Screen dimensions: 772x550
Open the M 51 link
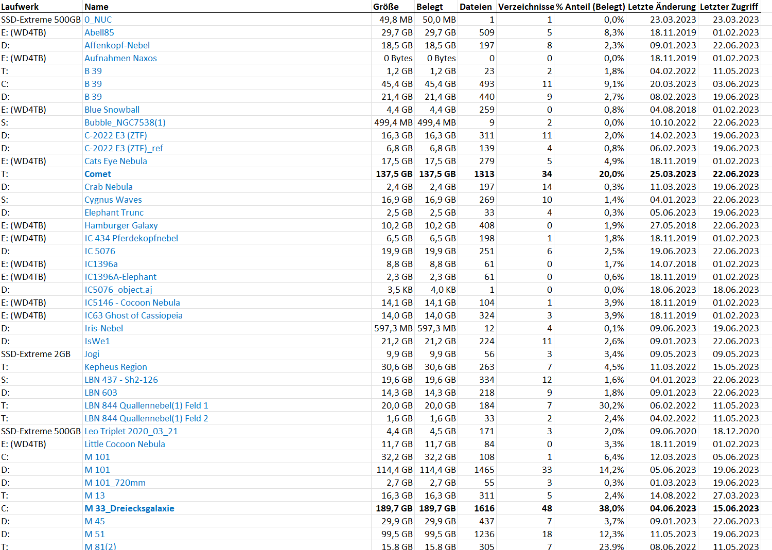95,534
